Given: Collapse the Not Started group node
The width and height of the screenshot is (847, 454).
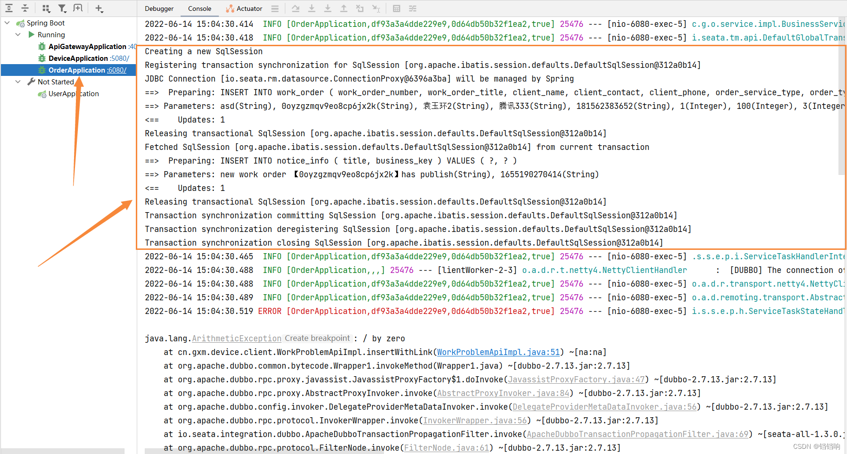Looking at the screenshot, I should pyautogui.click(x=18, y=82).
